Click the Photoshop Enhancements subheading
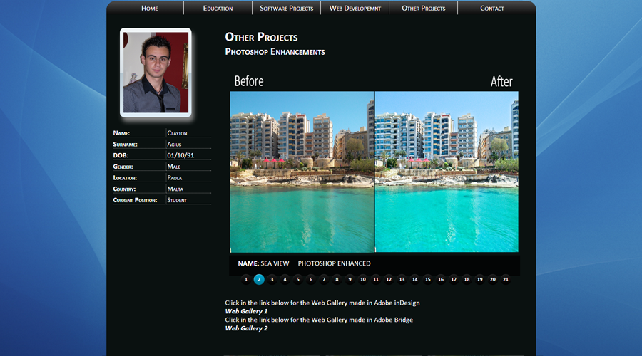This screenshot has width=642, height=356. click(275, 52)
